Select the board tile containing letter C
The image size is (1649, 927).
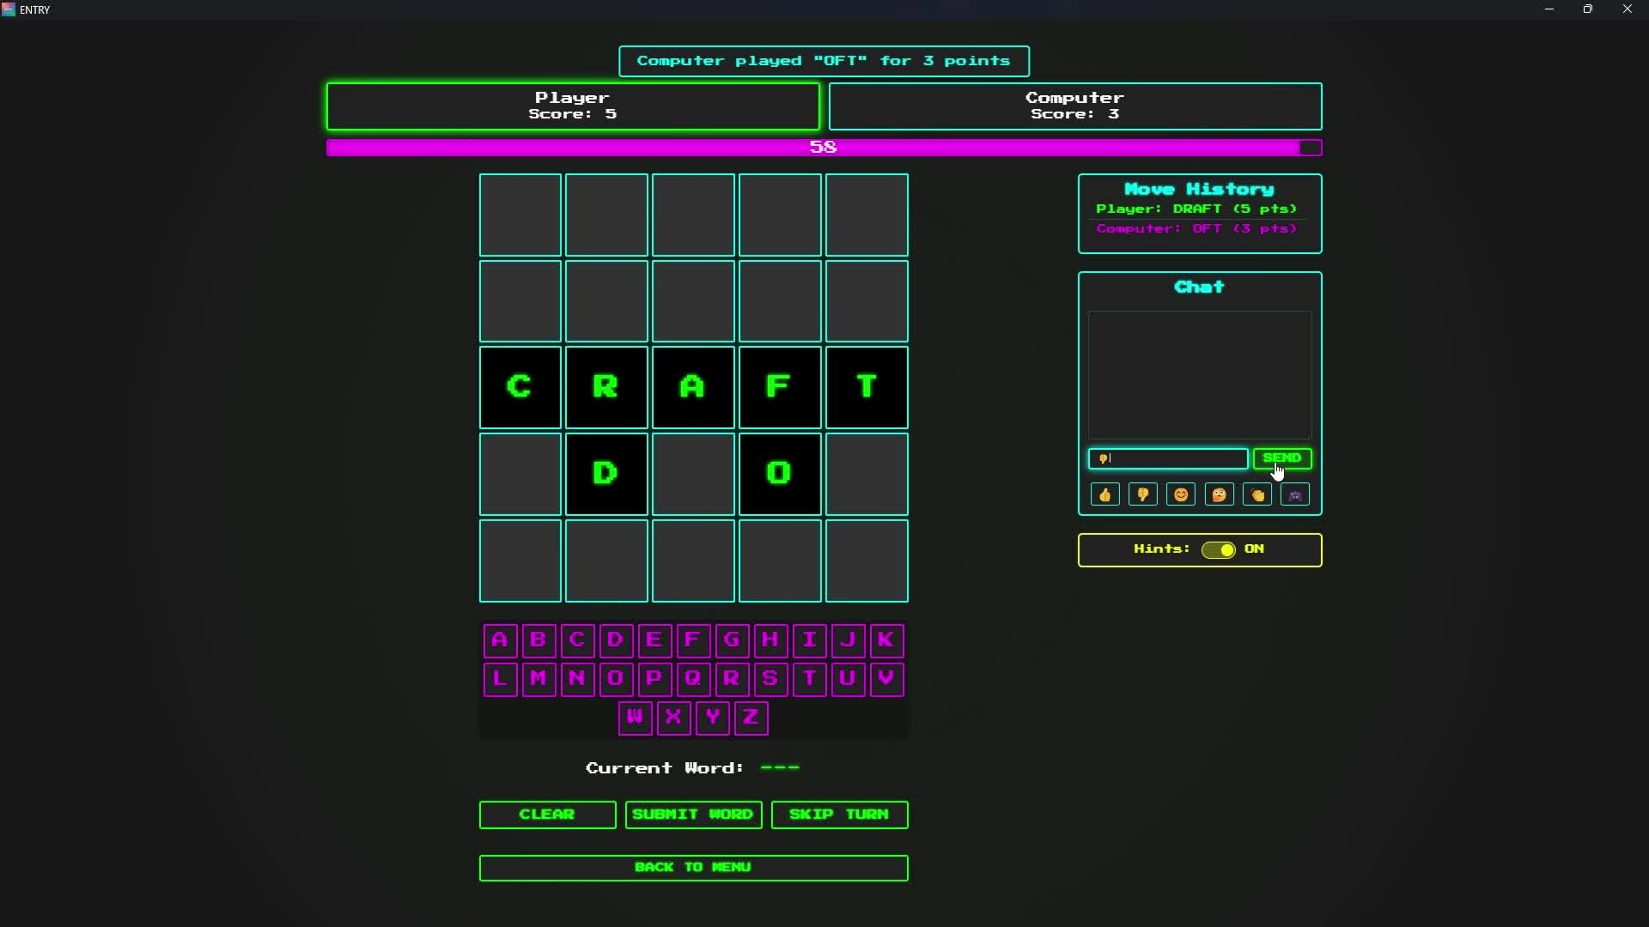(x=520, y=387)
